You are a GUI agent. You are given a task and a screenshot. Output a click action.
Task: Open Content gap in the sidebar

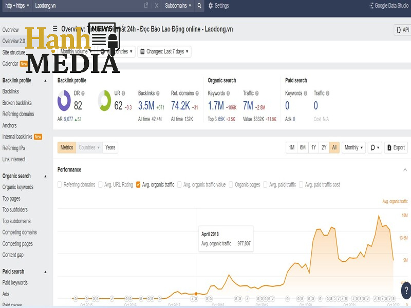point(13,255)
